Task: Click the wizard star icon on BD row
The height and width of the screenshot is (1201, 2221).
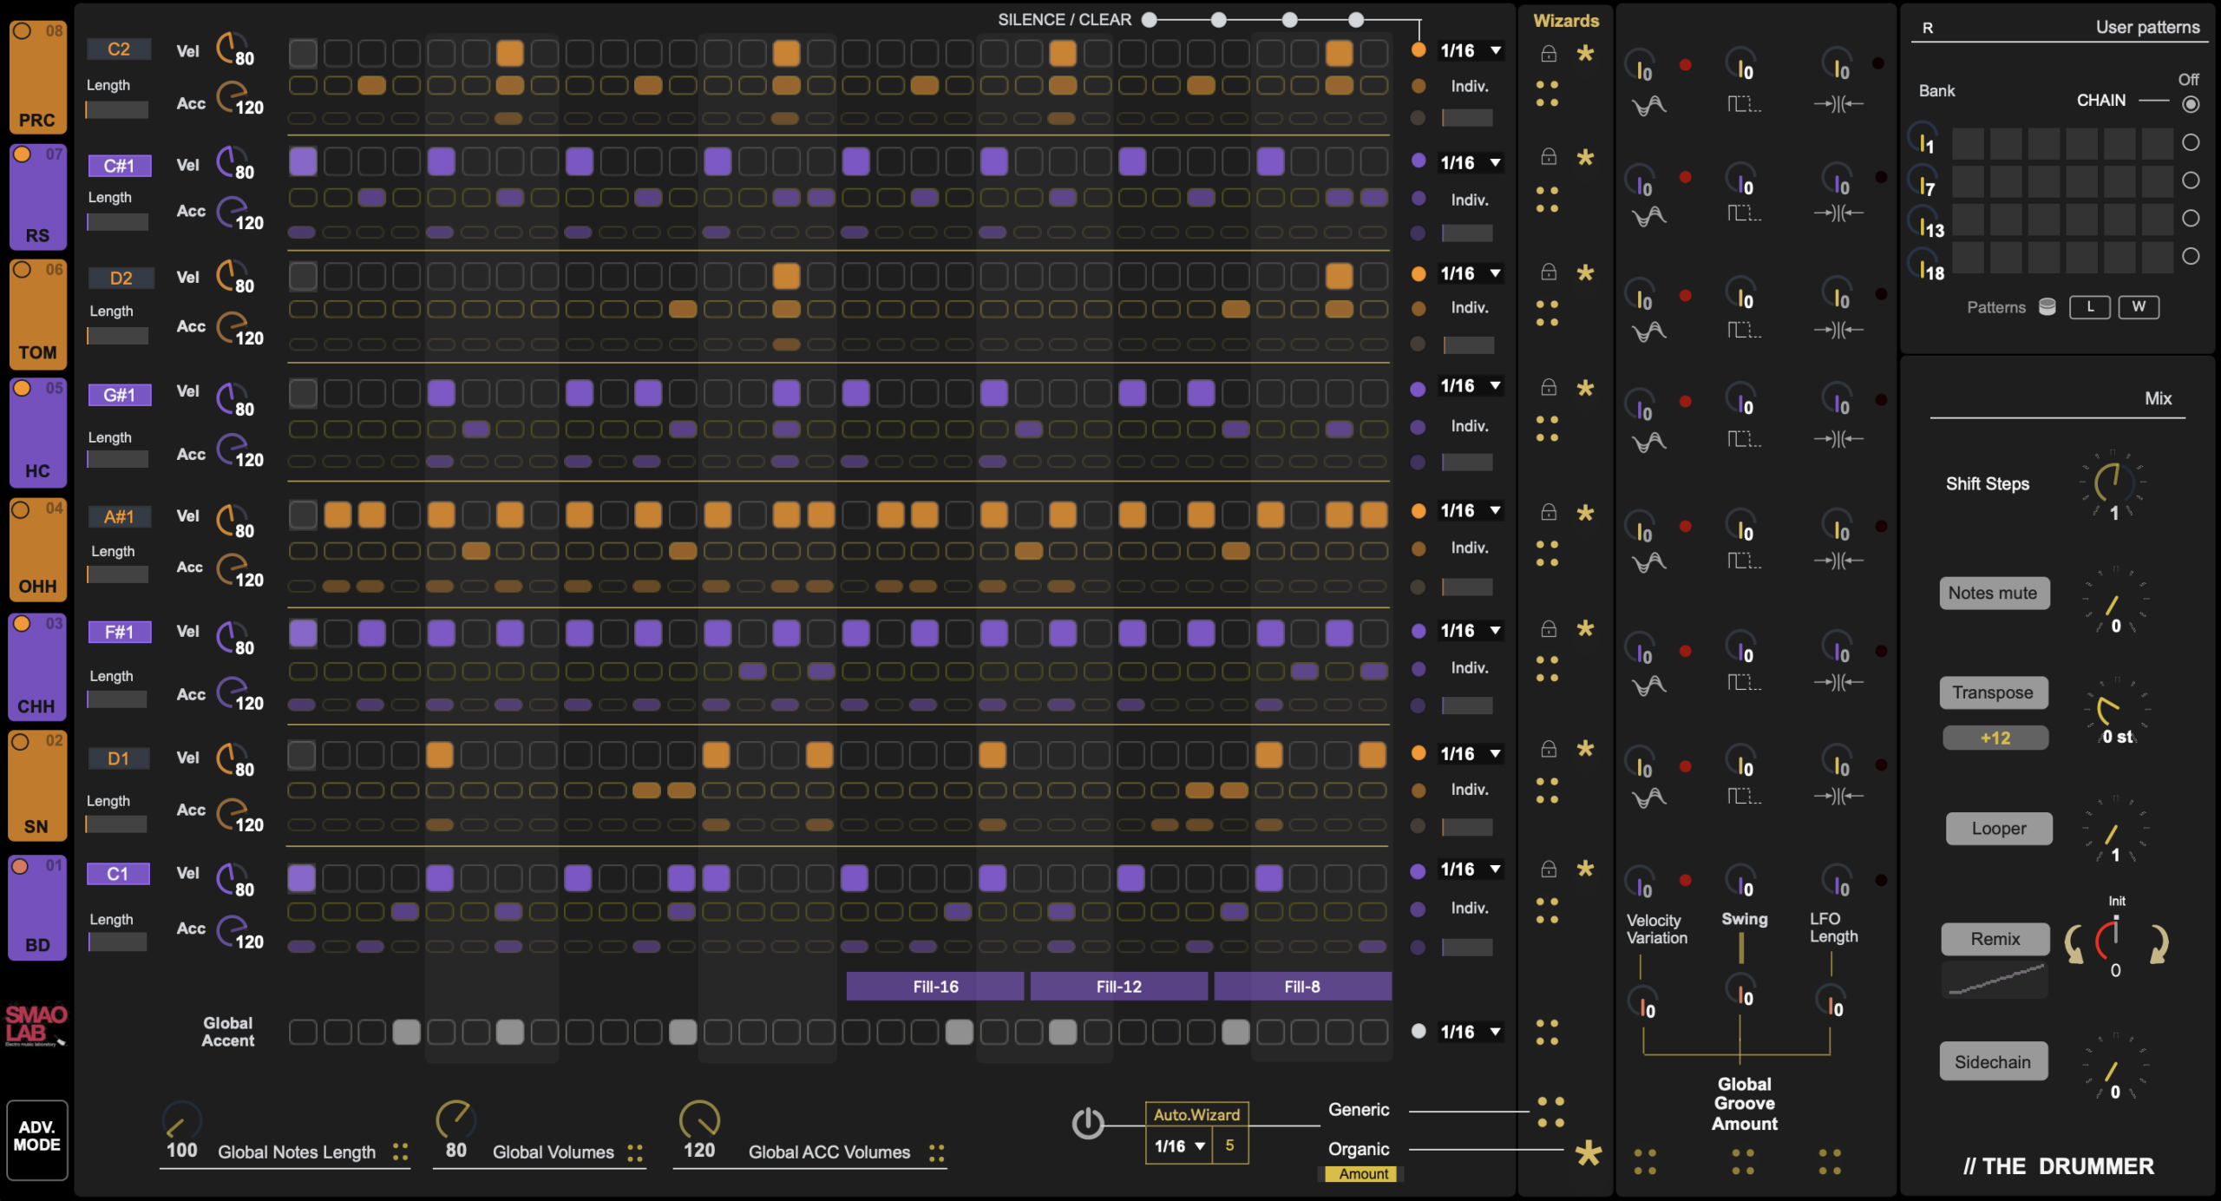Action: click(x=1585, y=869)
